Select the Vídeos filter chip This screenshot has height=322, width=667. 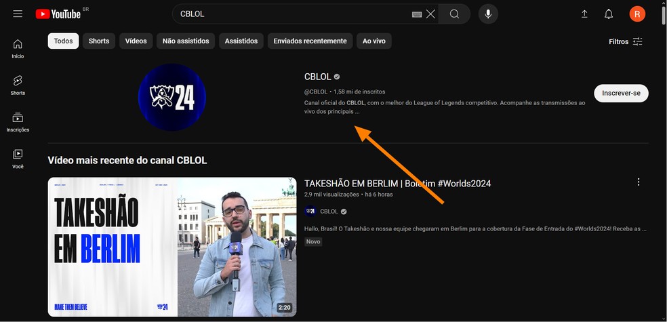point(136,41)
